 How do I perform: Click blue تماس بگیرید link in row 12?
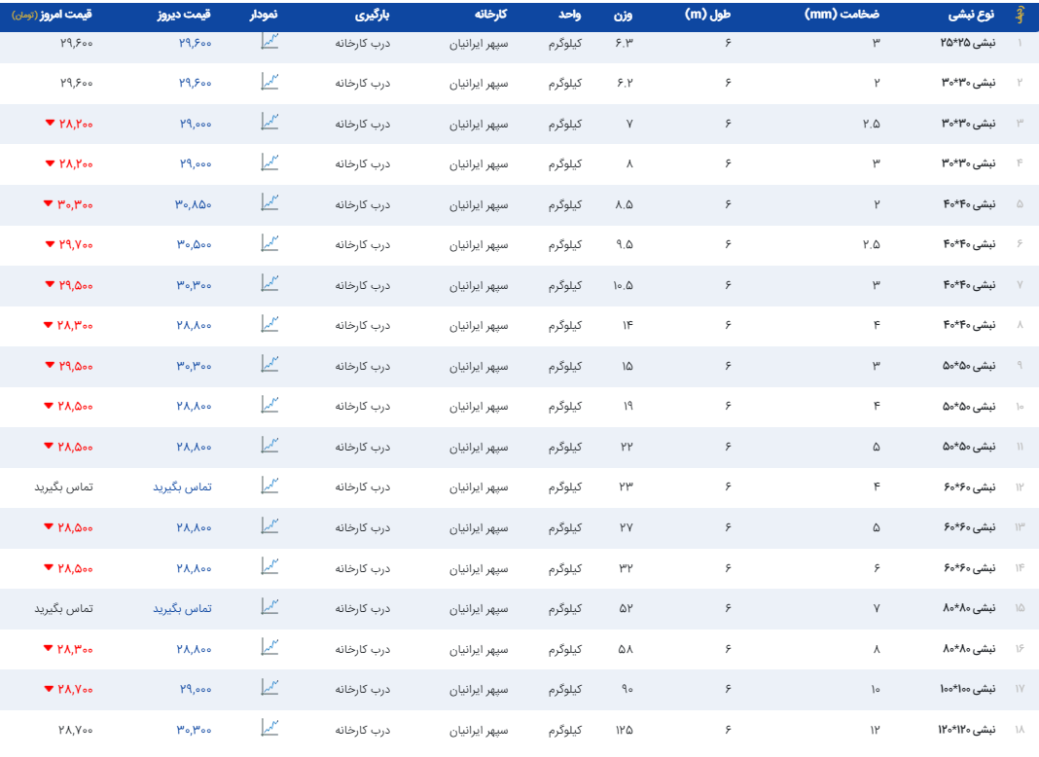(183, 487)
